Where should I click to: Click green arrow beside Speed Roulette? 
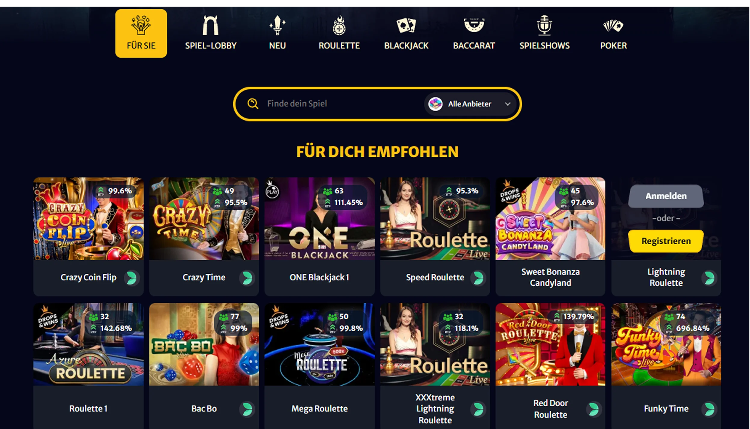point(478,278)
